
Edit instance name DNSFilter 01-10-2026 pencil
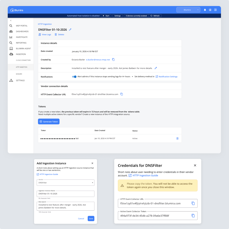coord(70,29)
